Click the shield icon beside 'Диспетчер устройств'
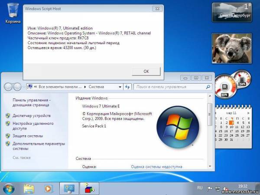 (8, 116)
